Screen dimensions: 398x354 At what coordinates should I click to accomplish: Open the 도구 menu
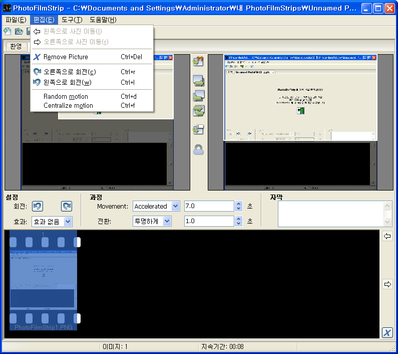click(72, 20)
